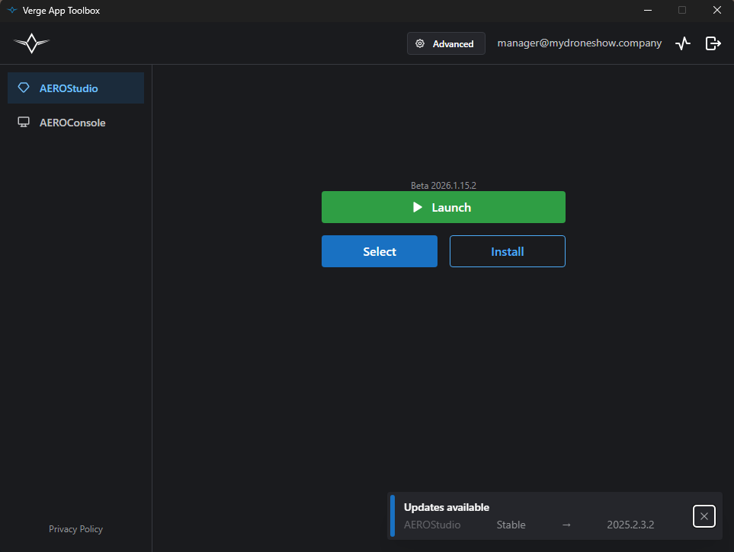This screenshot has height=552, width=734.
Task: Click the AEROConsole monitor icon in sidebar
Action: point(24,123)
